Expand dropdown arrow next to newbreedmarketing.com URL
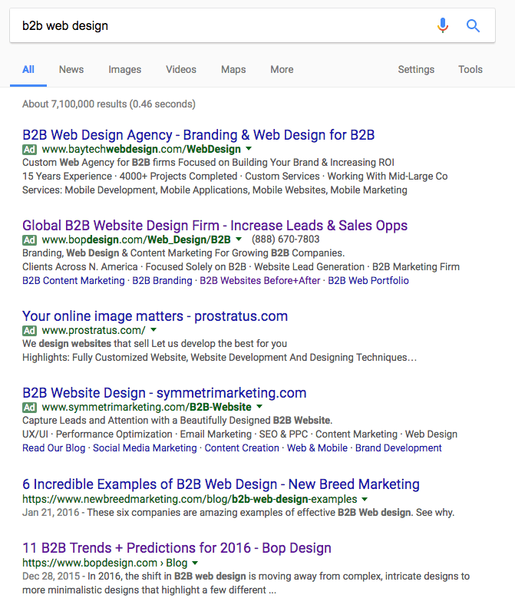The width and height of the screenshot is (515, 608). (x=365, y=499)
